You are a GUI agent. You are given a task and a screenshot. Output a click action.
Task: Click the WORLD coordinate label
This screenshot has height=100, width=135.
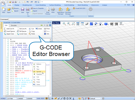coord(3,99)
